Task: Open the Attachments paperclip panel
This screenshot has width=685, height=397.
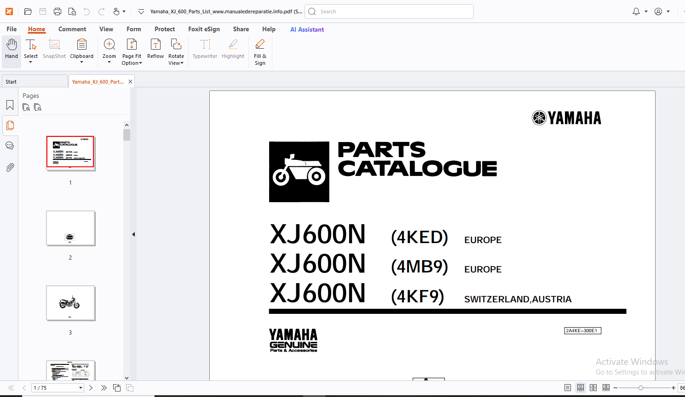Action: pos(10,167)
